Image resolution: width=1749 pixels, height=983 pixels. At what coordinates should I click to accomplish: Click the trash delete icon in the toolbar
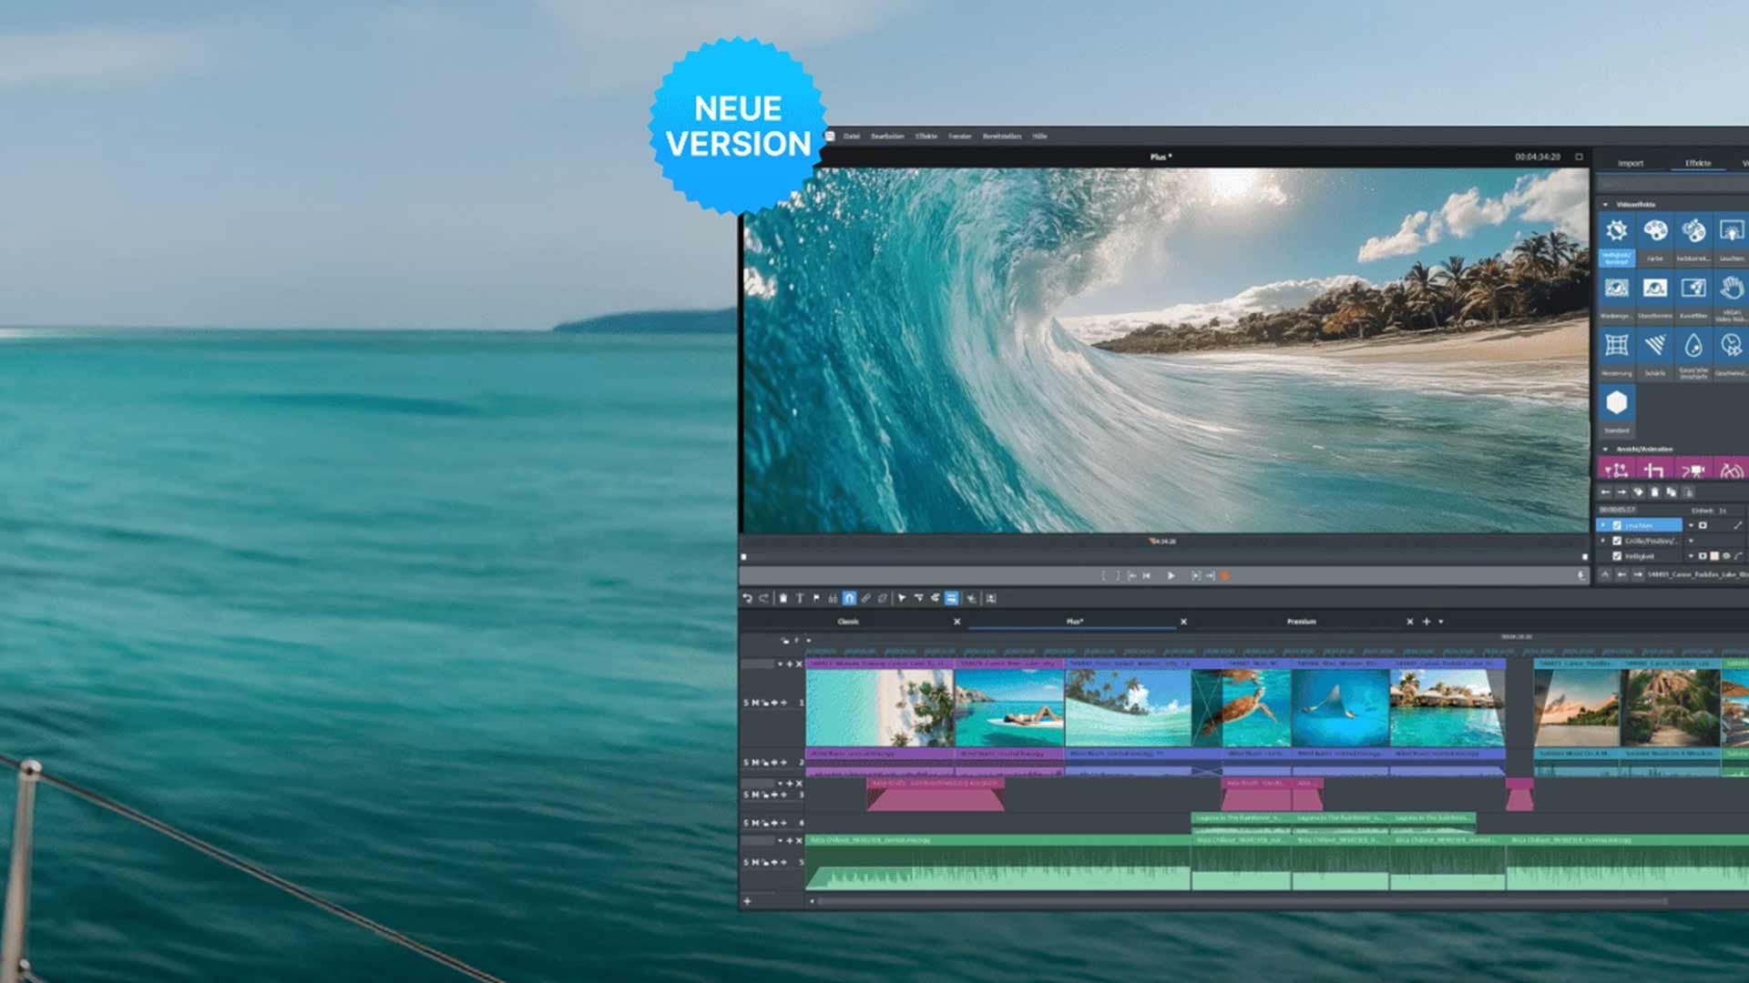click(782, 599)
